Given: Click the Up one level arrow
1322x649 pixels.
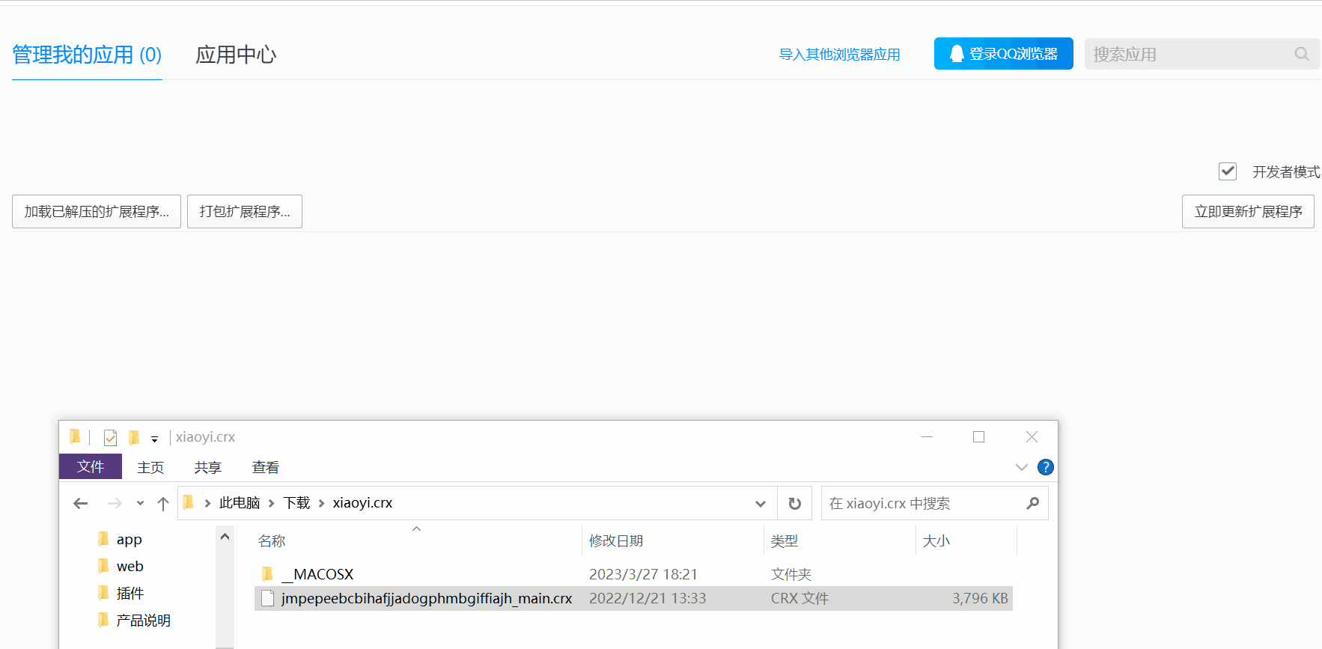Looking at the screenshot, I should coord(163,504).
